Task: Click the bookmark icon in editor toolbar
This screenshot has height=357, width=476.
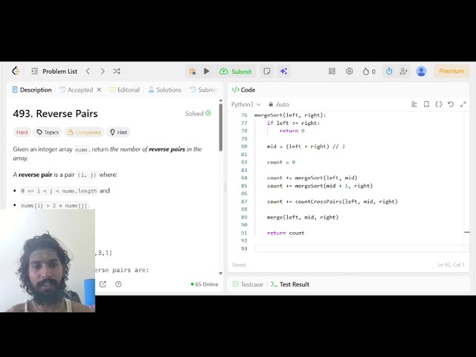Action: [x=426, y=104]
